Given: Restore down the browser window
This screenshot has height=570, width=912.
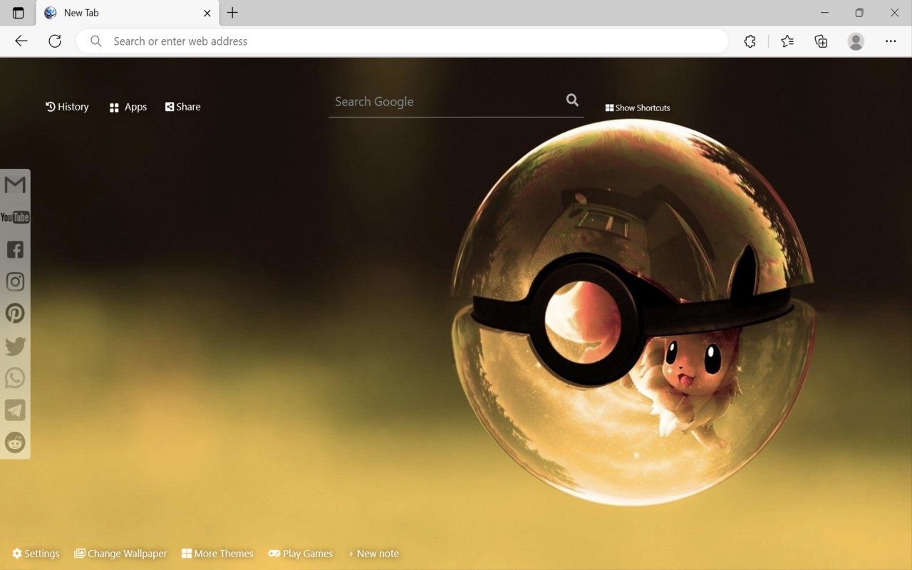Looking at the screenshot, I should [859, 13].
